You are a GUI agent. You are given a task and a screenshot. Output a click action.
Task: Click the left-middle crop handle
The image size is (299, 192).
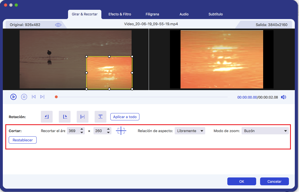pos(87,73)
